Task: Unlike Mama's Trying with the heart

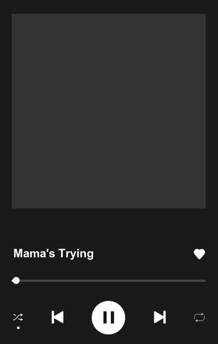Action: (199, 254)
